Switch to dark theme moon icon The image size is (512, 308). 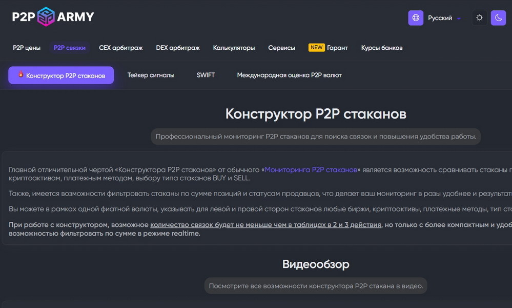coord(498,17)
